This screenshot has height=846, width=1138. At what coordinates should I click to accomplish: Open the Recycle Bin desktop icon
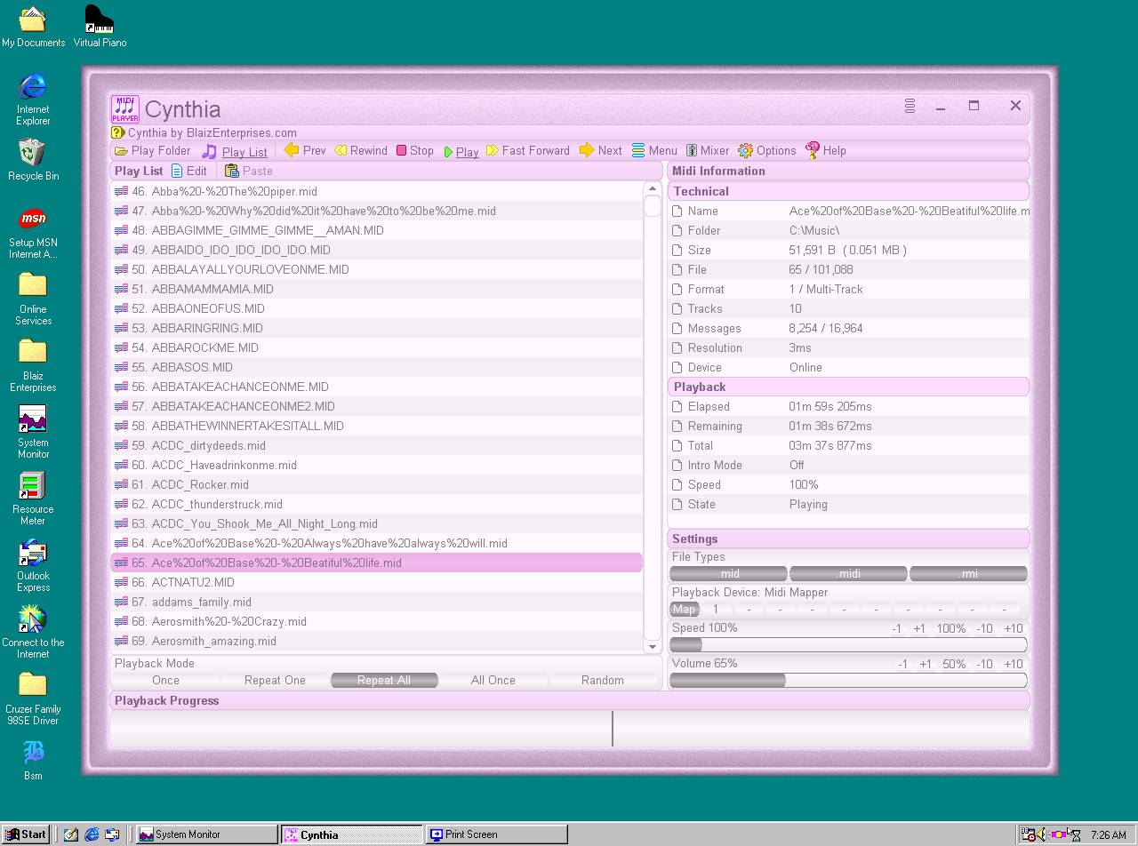(33, 160)
